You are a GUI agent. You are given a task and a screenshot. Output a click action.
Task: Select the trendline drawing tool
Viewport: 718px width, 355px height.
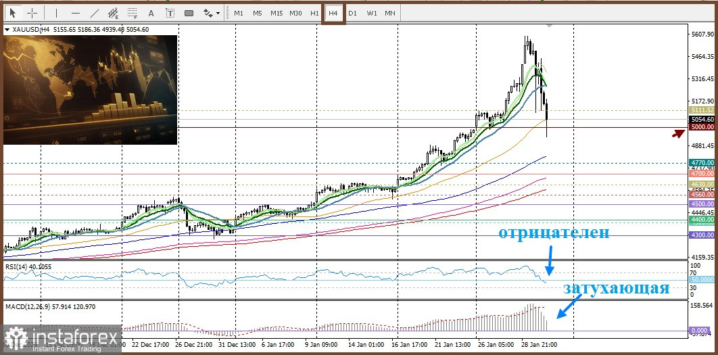(x=95, y=13)
